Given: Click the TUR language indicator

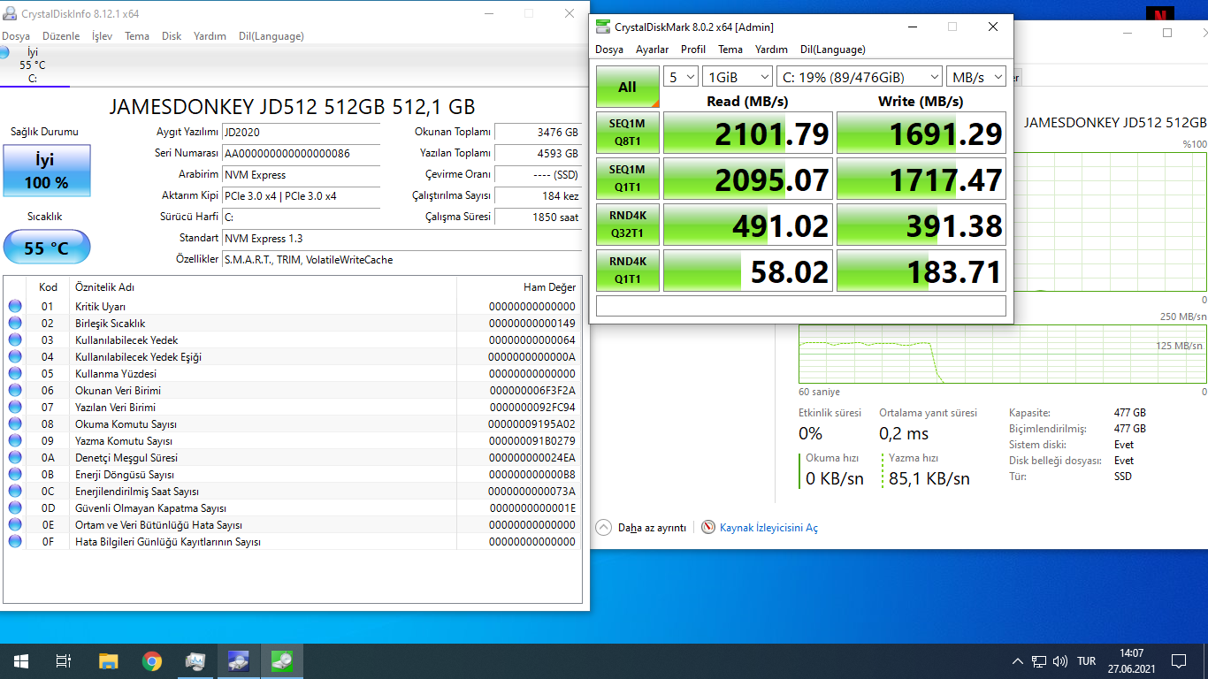Looking at the screenshot, I should click(1086, 661).
